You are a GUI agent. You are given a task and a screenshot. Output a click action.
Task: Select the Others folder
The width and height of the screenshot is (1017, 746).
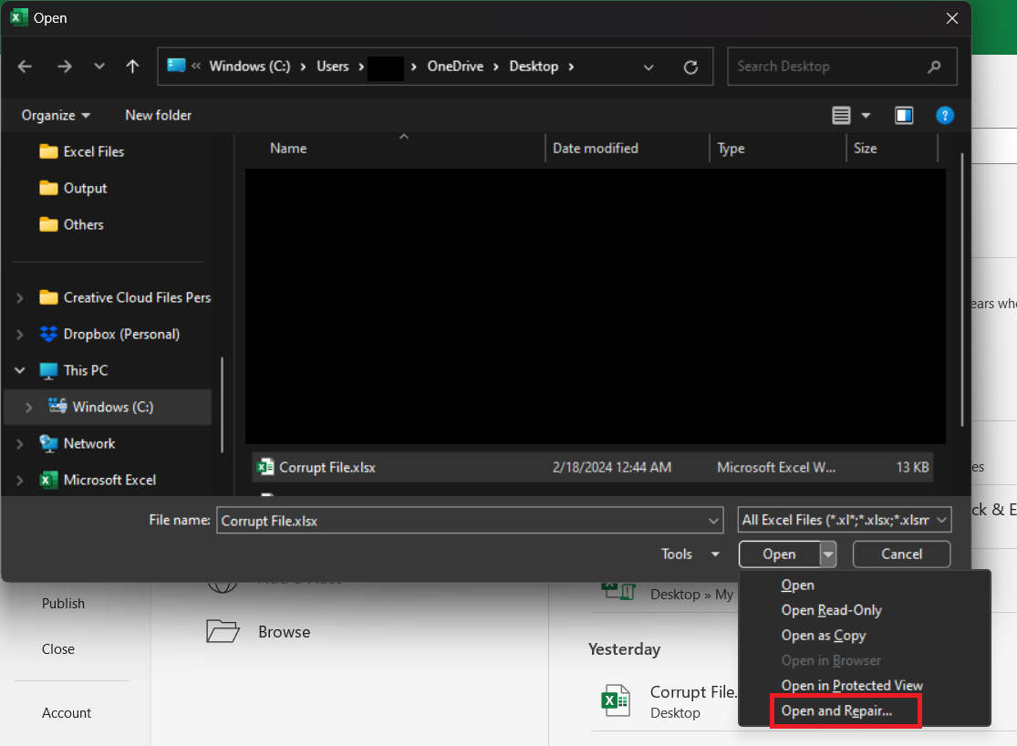[71, 224]
